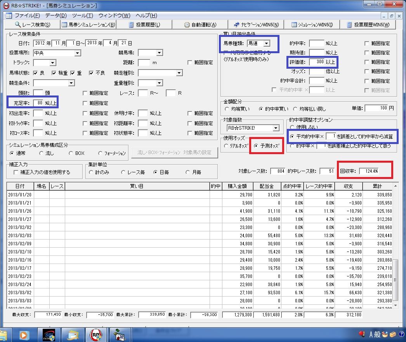Click the results table scroll-up arrow
The width and height of the screenshot is (406, 342).
(x=395, y=186)
